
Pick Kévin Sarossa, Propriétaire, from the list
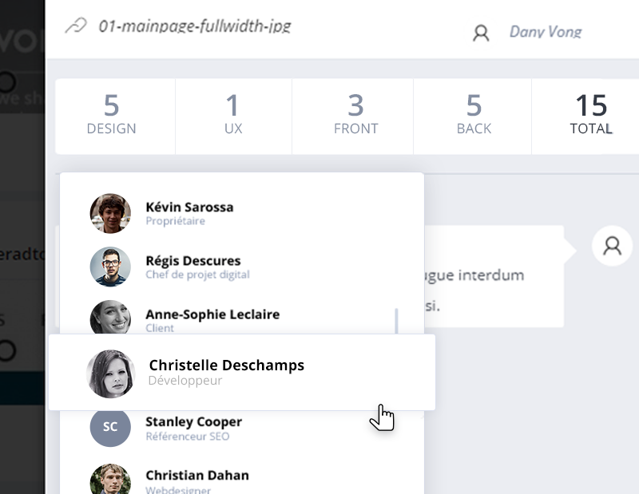242,213
